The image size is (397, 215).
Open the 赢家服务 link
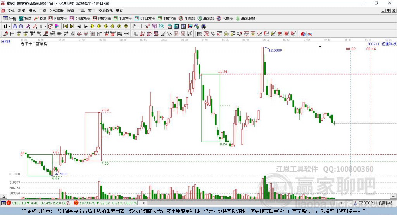click(x=246, y=19)
